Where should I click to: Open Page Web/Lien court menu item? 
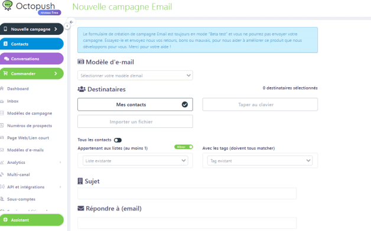pyautogui.click(x=28, y=138)
